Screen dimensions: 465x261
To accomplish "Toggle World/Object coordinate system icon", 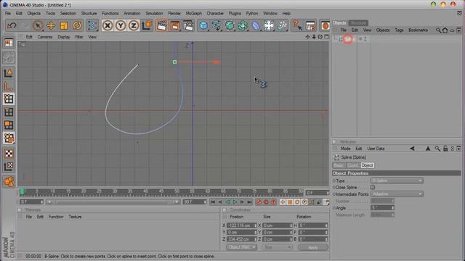I will click(x=147, y=25).
